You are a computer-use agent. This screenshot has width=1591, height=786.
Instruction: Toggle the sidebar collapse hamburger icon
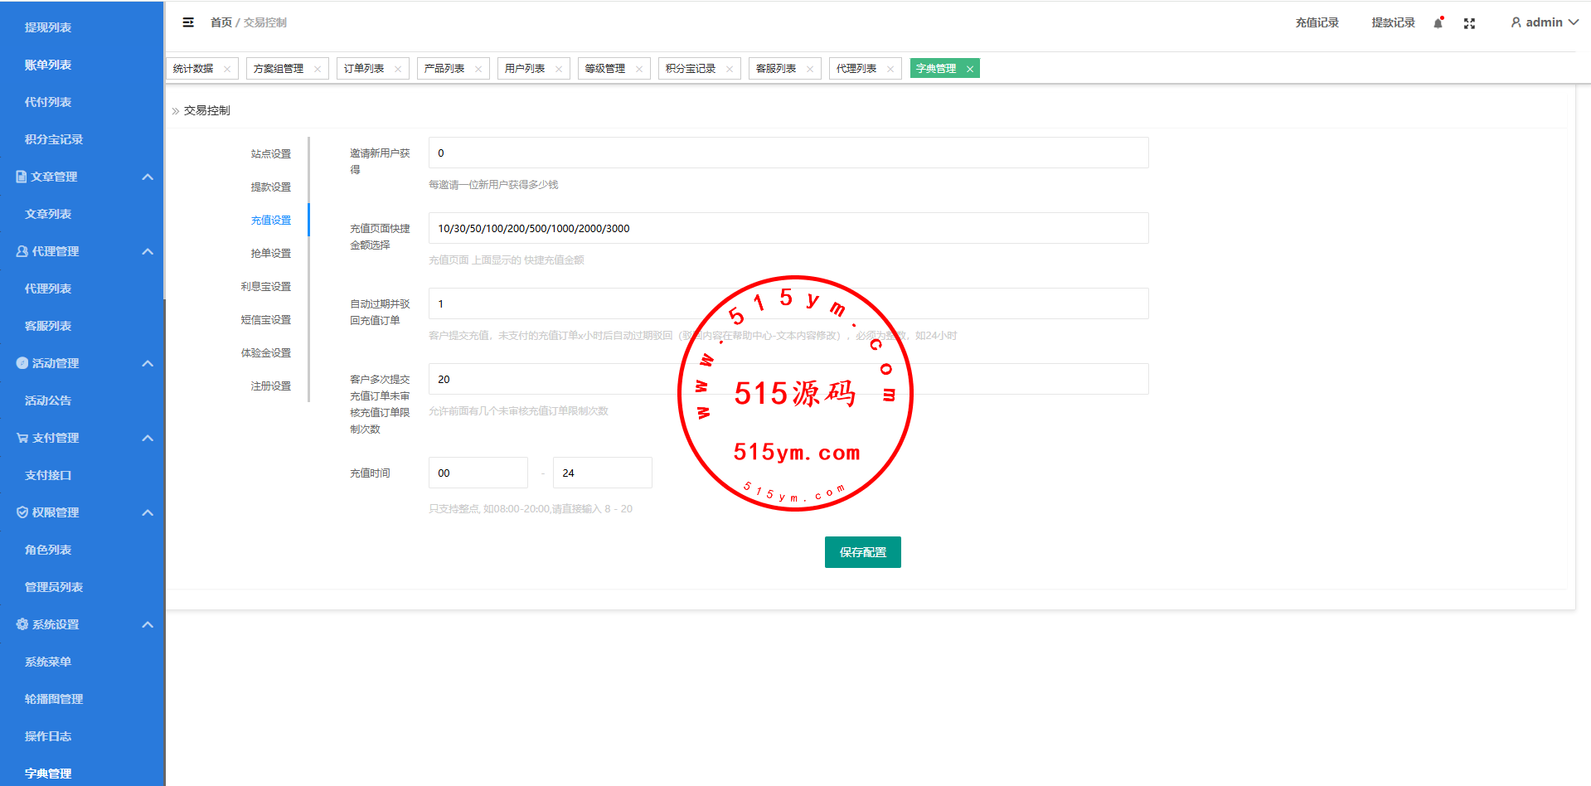point(188,22)
